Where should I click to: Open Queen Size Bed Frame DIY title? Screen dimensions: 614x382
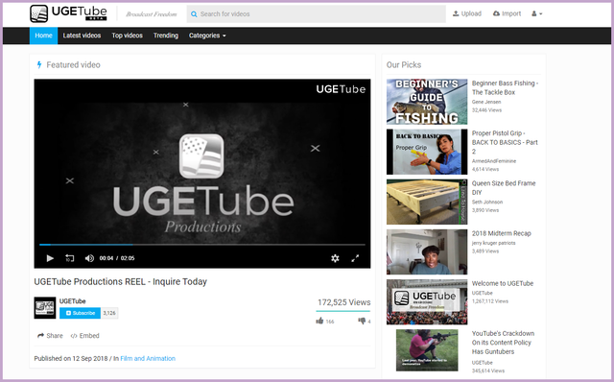point(504,188)
